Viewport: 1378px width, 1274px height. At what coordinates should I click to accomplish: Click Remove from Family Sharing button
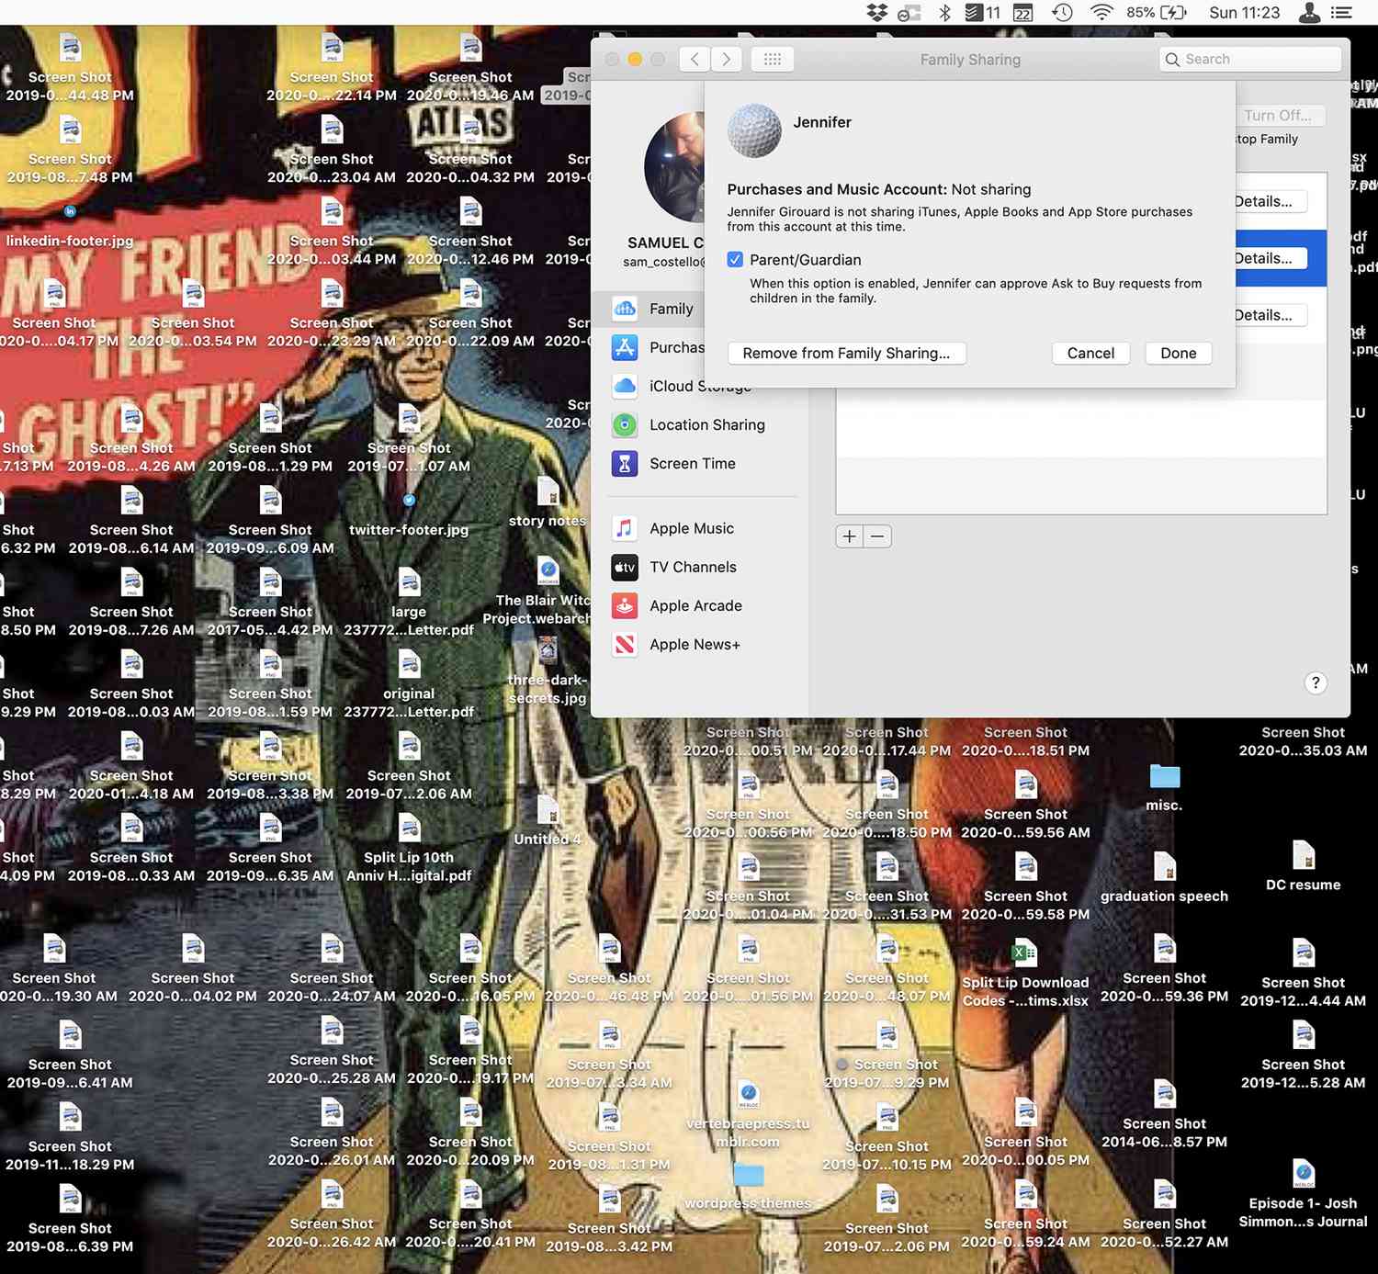[846, 354]
